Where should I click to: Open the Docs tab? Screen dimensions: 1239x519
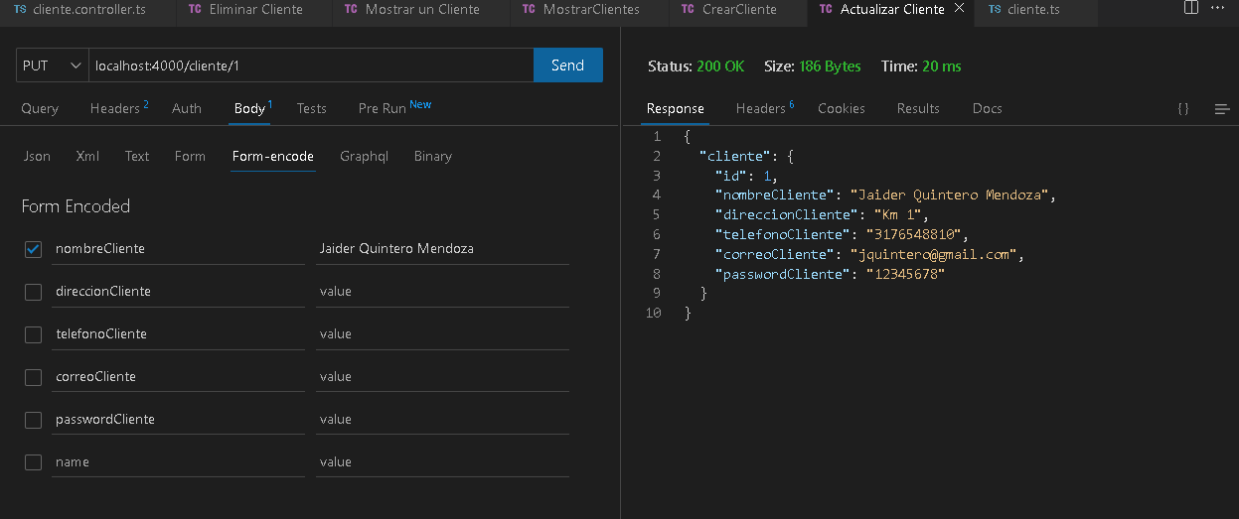pos(987,108)
